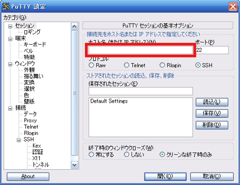Open the X11 settings

(36, 158)
